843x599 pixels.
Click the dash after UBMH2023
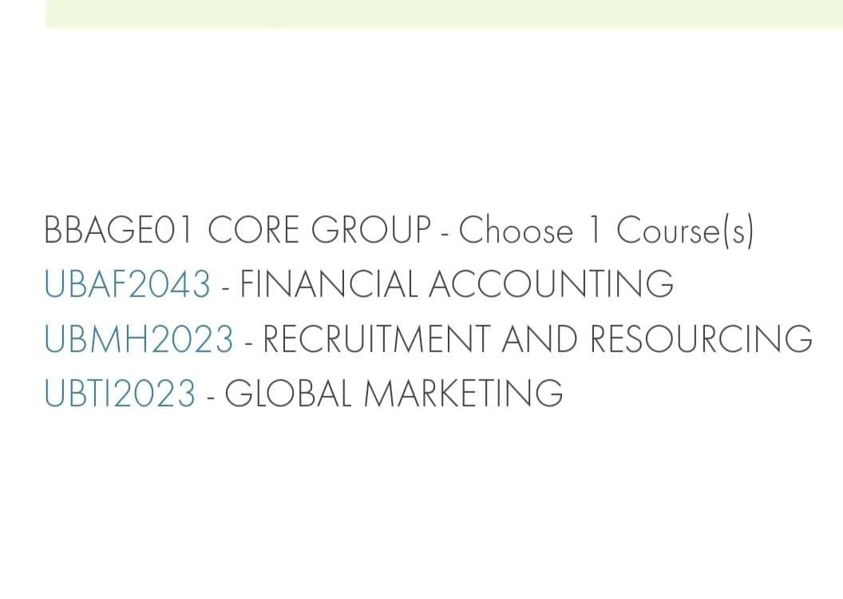[x=249, y=342]
